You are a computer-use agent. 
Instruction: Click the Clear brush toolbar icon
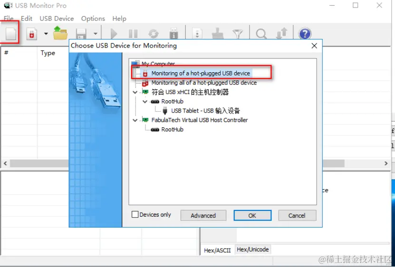pos(217,34)
